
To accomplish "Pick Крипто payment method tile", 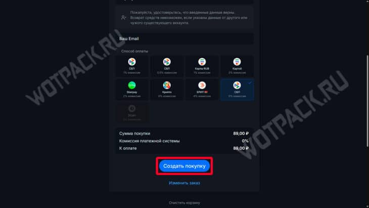I will click(167, 90).
